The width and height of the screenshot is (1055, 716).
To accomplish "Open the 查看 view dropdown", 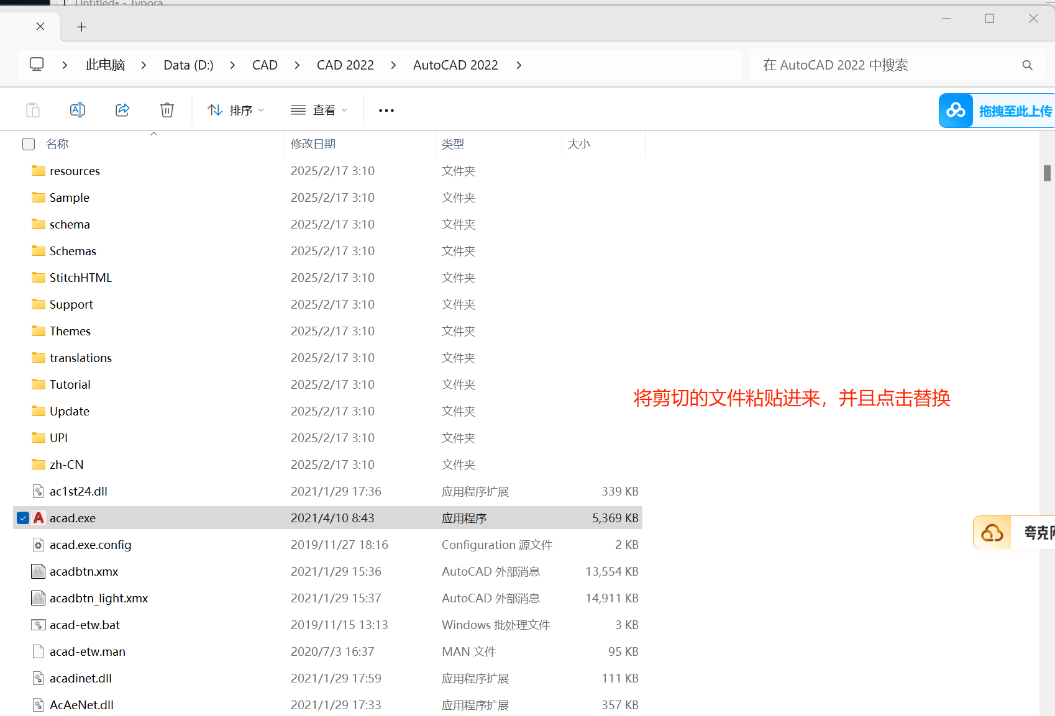I will 319,110.
